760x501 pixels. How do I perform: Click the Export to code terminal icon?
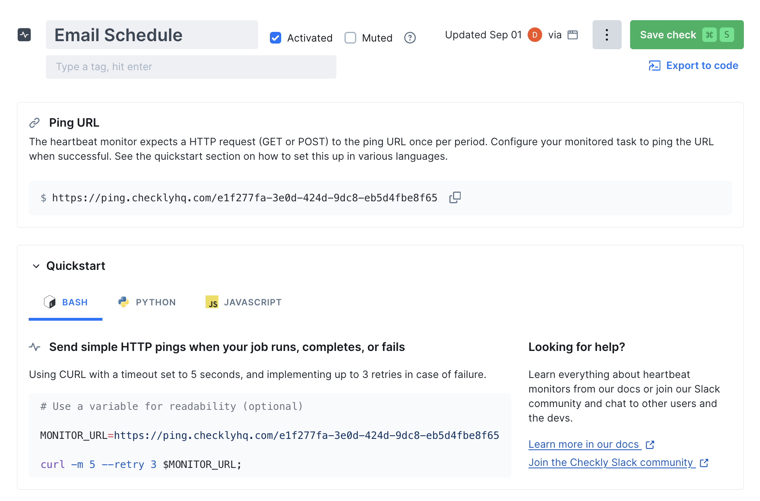(x=654, y=66)
